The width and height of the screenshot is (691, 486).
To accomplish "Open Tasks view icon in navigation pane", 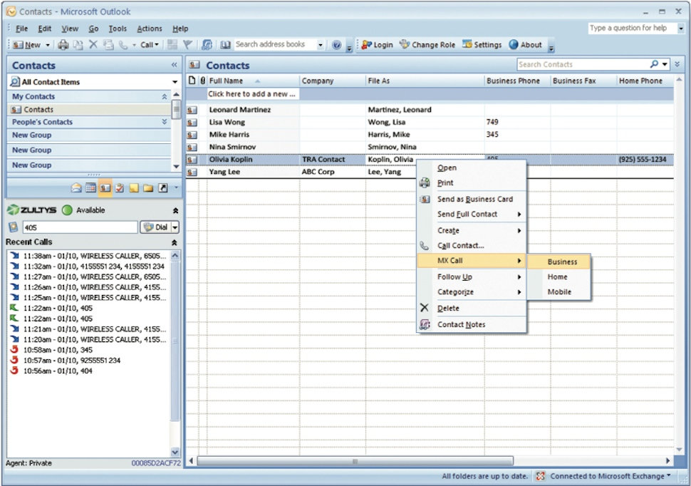I will coord(120,188).
